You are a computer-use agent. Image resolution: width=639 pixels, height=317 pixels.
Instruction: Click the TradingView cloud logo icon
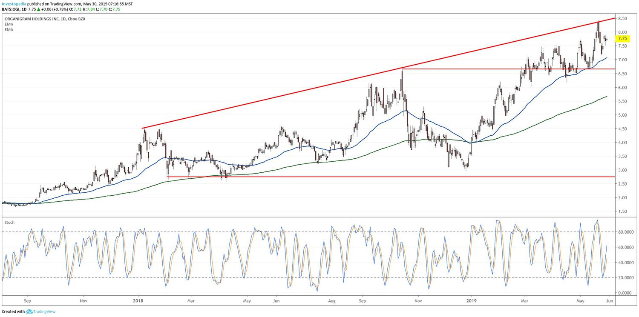(29, 311)
